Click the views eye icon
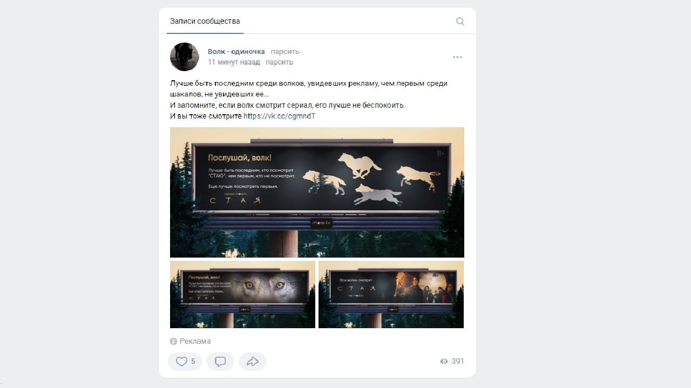691x388 pixels. [x=444, y=362]
